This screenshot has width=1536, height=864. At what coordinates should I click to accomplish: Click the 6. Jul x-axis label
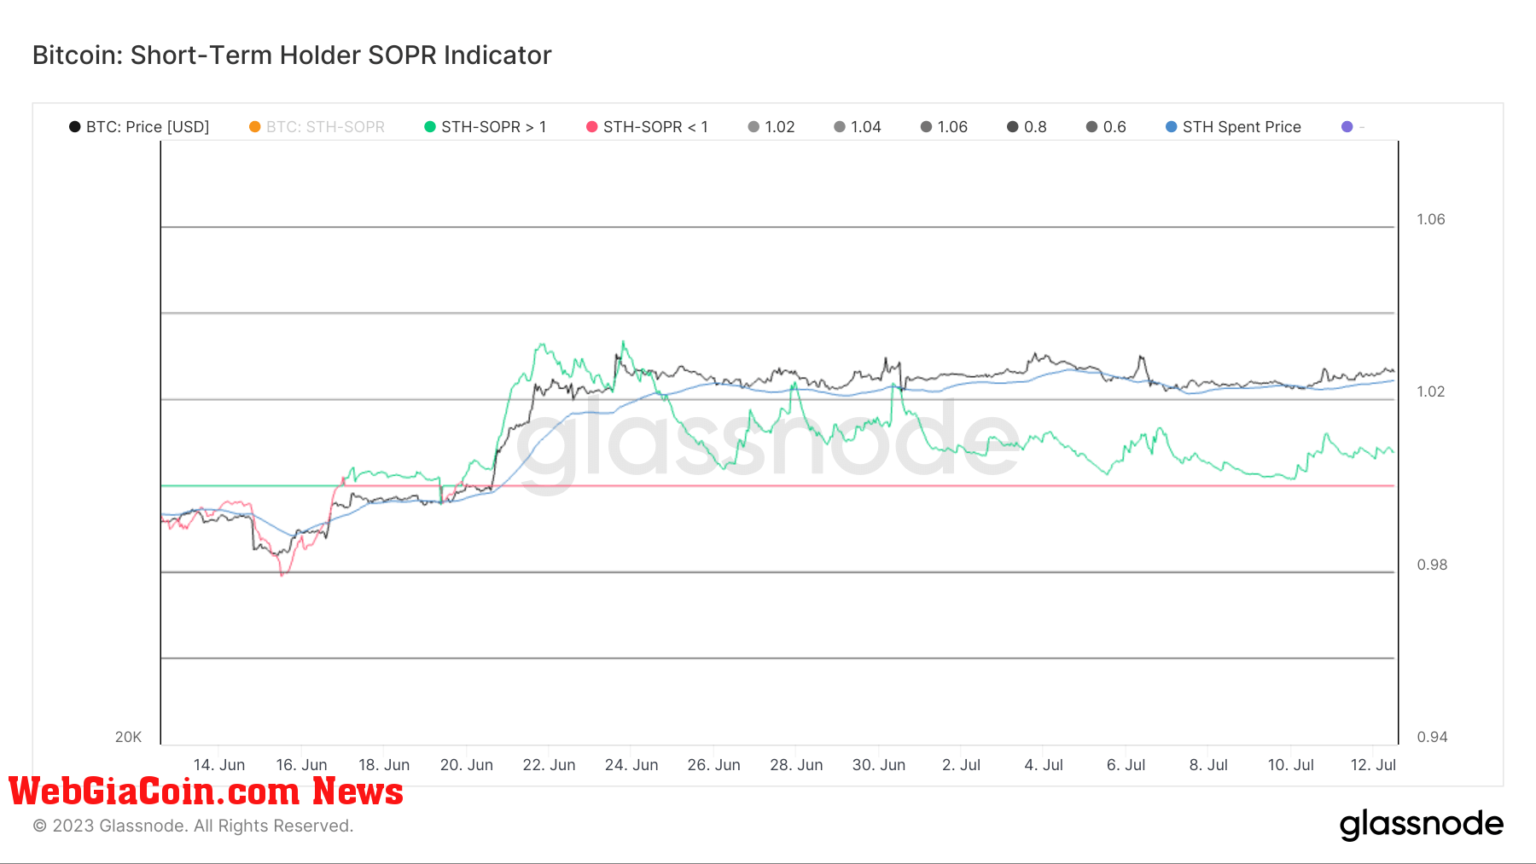click(1126, 765)
